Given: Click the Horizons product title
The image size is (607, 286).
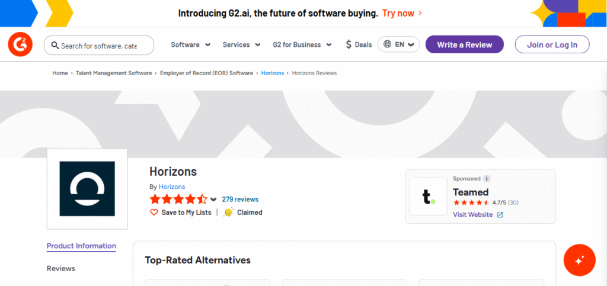Looking at the screenshot, I should (173, 171).
